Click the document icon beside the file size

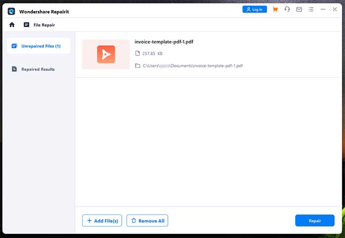(138, 53)
